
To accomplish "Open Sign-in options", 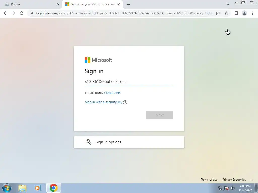I will 129,142.
